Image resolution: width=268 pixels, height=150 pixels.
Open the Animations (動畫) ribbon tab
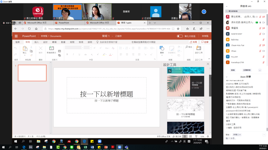click(63, 42)
